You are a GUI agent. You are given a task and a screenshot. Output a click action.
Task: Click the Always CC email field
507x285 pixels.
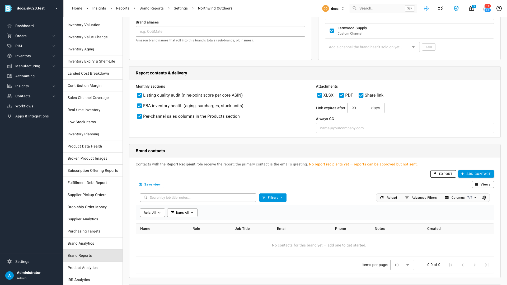[405, 128]
